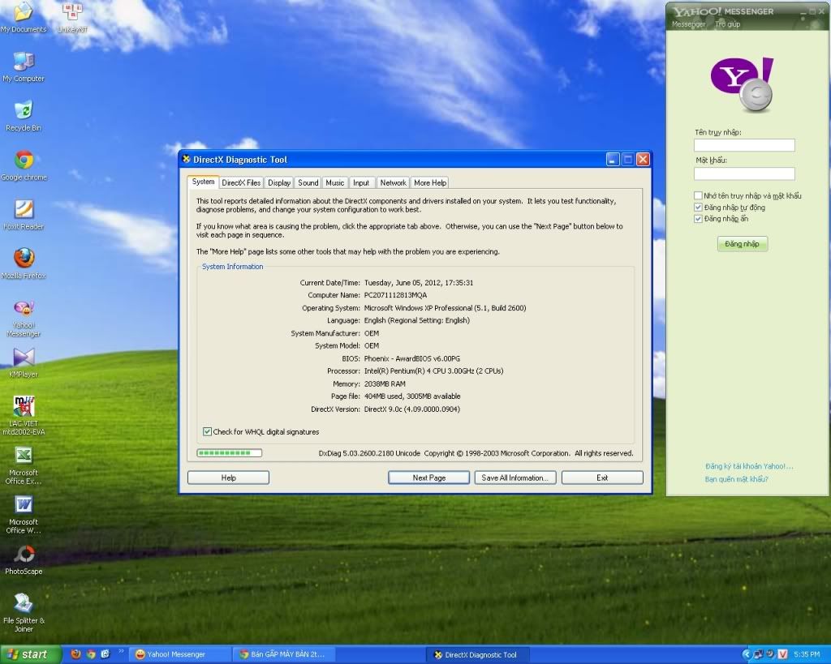Switch to the Chrome 'Bán GẤP MÁY BÀN' taskbar button
The image size is (831, 664).
pyautogui.click(x=285, y=654)
